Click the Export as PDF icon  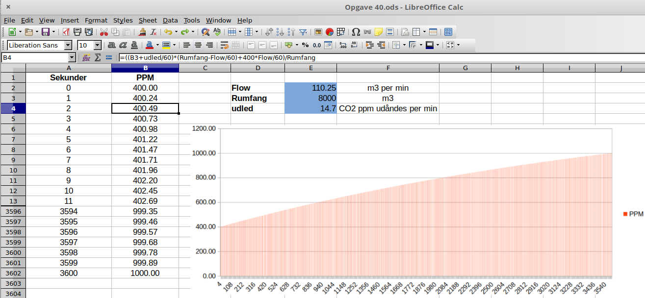[66, 32]
